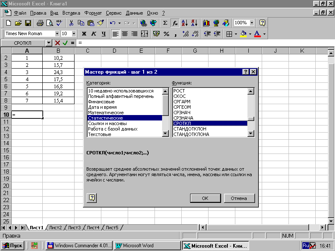This screenshot has width=335, height=251.
Task: Click the AutoSum sigma icon
Action: [x=165, y=23]
